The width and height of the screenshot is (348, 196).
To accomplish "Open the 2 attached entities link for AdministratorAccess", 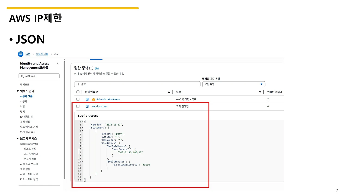I will tap(268, 99).
